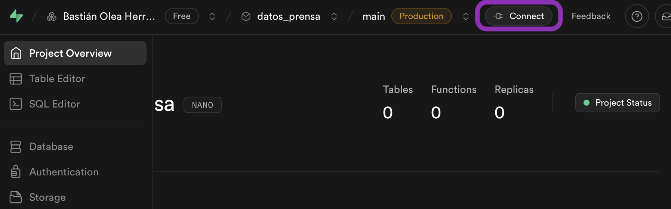The image size is (671, 209).
Task: Click the Database stack icon
Action: point(16,147)
